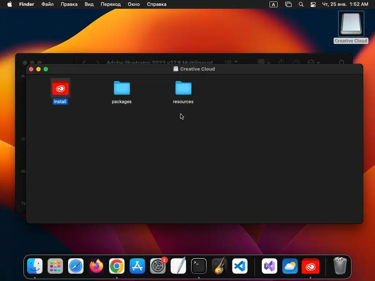Open Launchpad from the Dock
The height and width of the screenshot is (281, 375).
pyautogui.click(x=55, y=266)
